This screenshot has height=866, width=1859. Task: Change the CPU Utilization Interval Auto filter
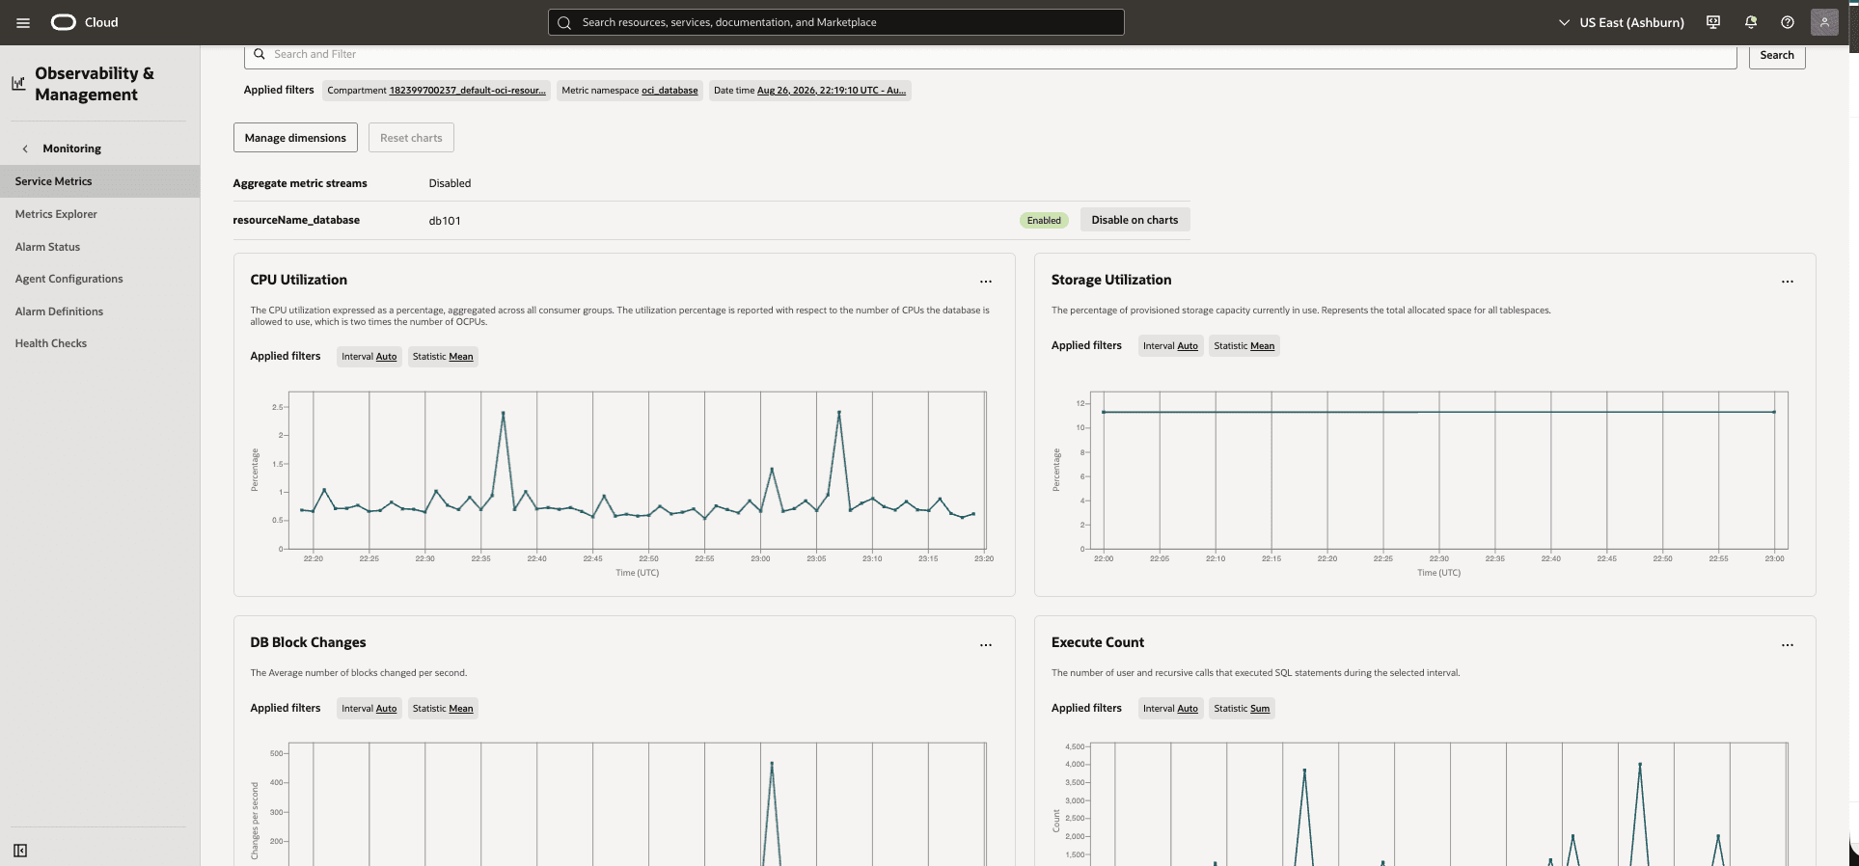369,357
